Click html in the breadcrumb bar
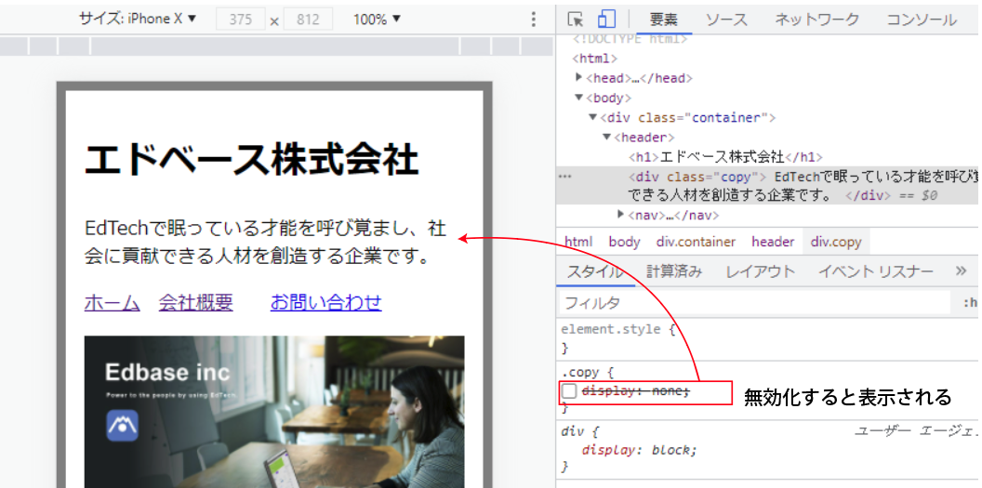 pyautogui.click(x=578, y=242)
